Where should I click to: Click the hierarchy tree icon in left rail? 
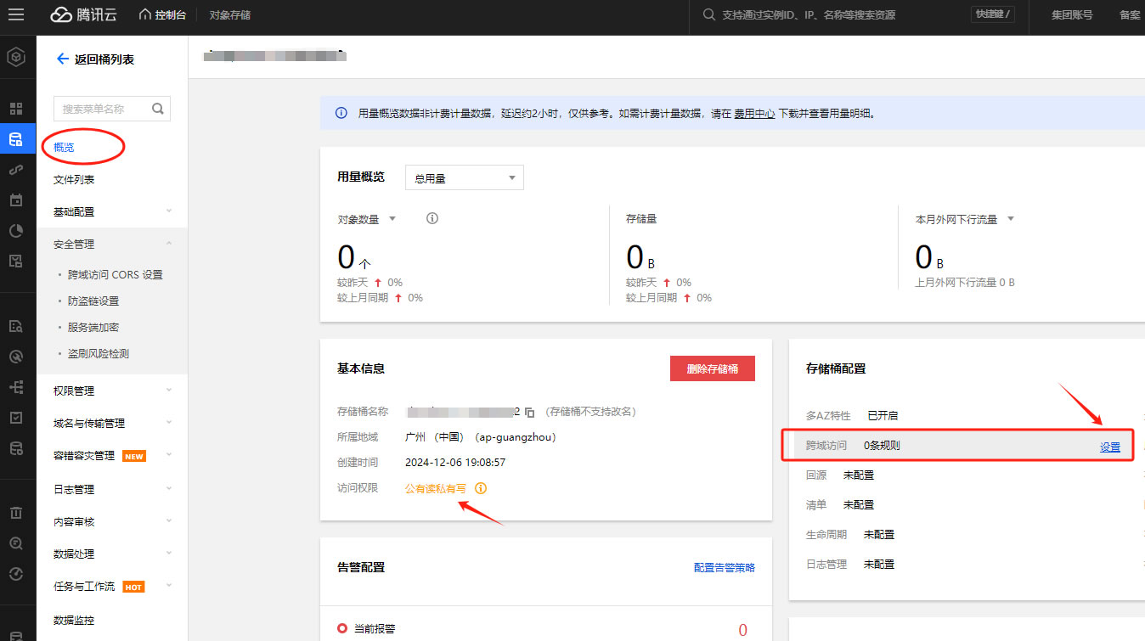[16, 387]
